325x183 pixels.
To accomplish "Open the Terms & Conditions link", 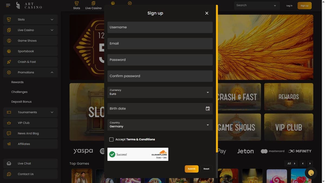I will click(141, 139).
